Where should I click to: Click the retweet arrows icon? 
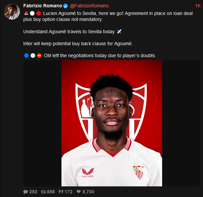click(x=44, y=192)
